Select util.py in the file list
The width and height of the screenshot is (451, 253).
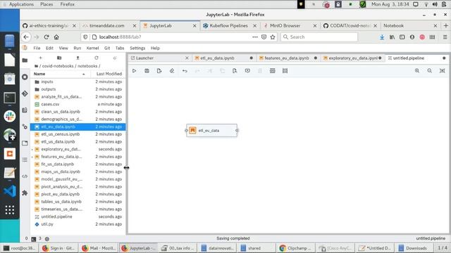[78, 224]
